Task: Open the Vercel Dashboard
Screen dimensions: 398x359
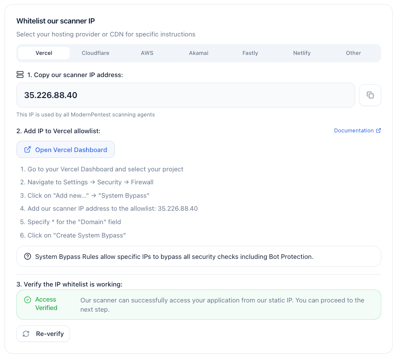Action: [65, 149]
